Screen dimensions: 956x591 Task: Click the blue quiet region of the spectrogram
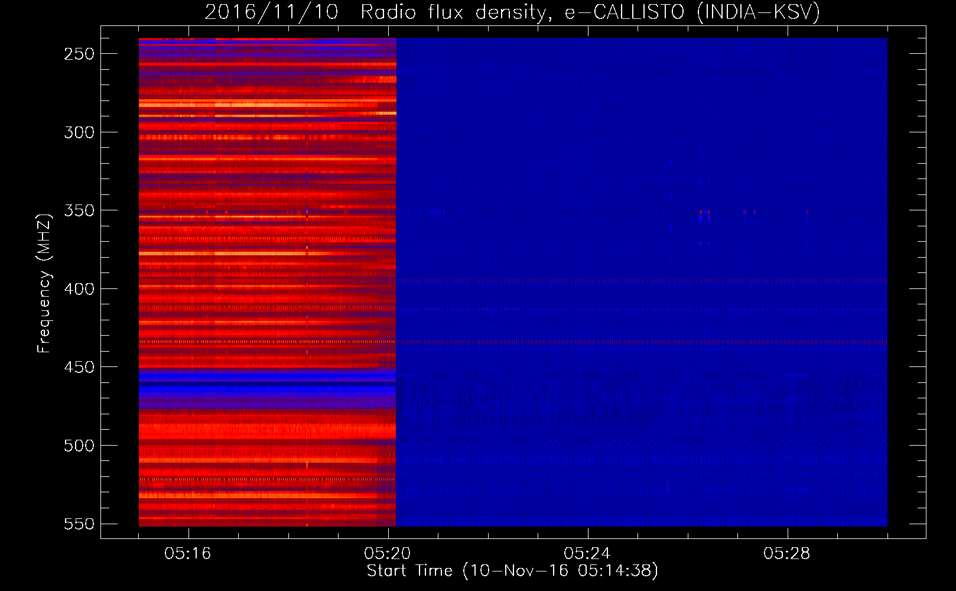click(642, 282)
